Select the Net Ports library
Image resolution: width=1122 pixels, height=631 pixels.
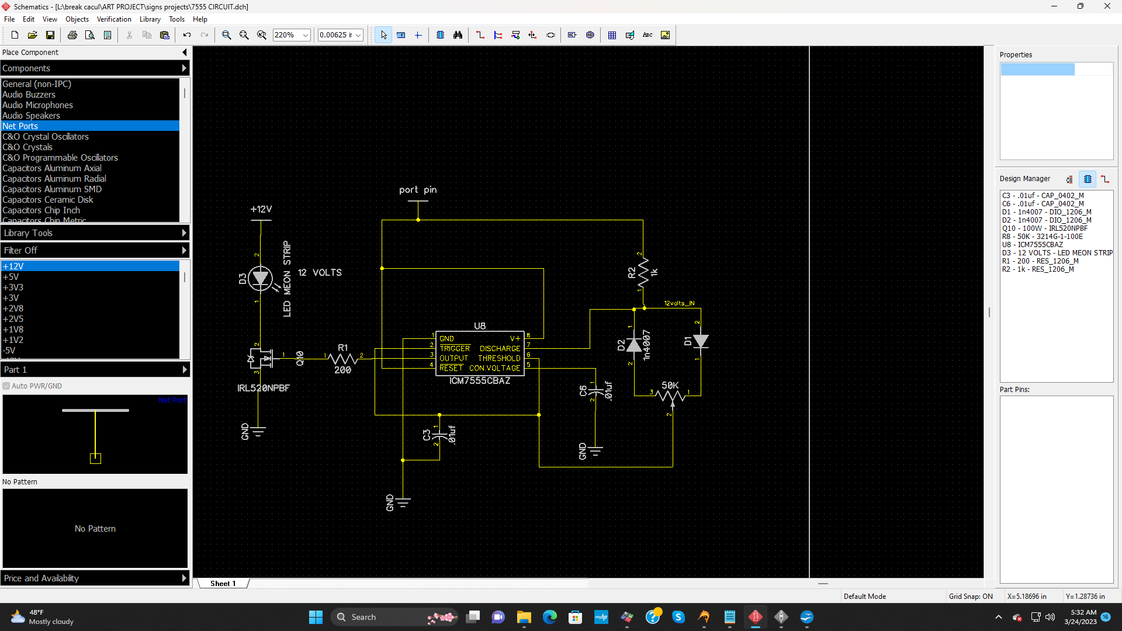90,126
